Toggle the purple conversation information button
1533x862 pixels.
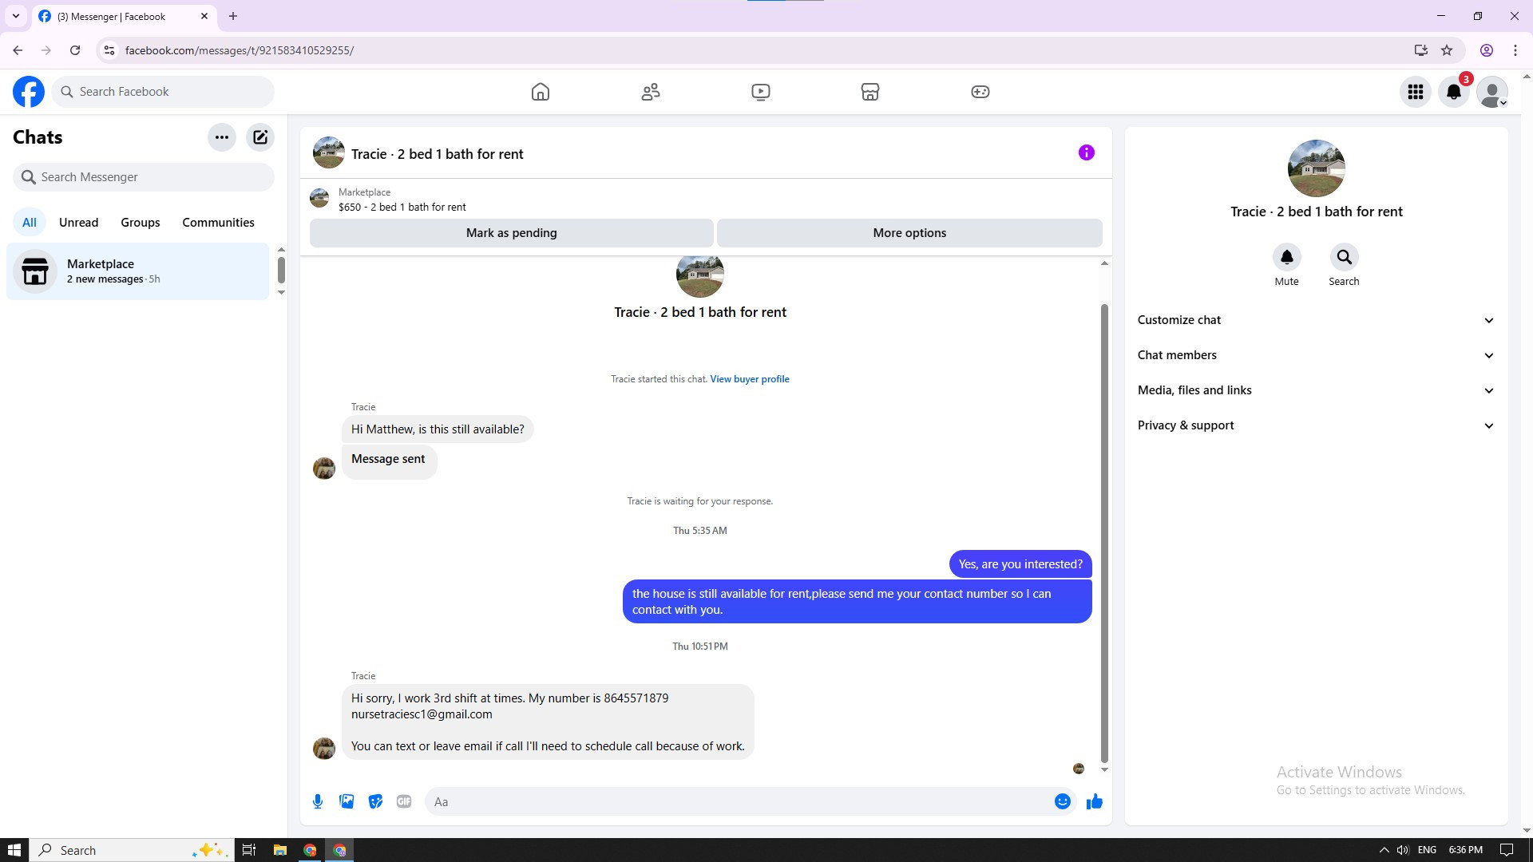tap(1086, 152)
